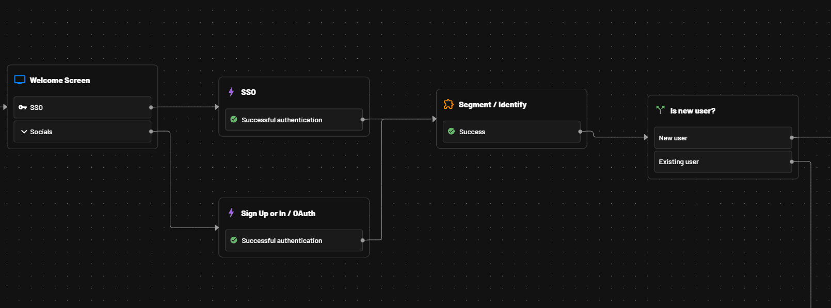The image size is (831, 308).
Task: Click green check icon in OAuth authentication row
Action: point(234,240)
